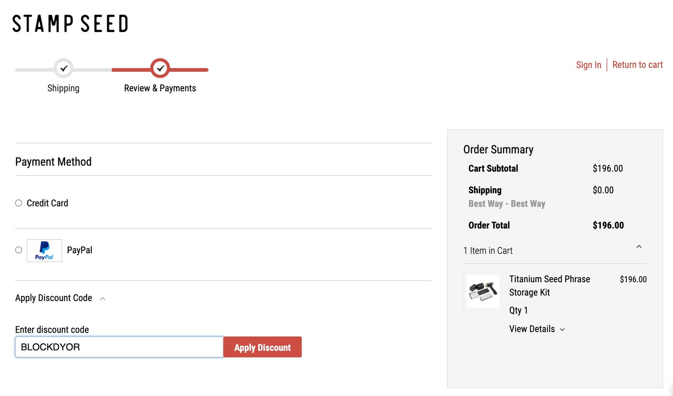Collapse the Apply Discount Code section

click(x=103, y=299)
